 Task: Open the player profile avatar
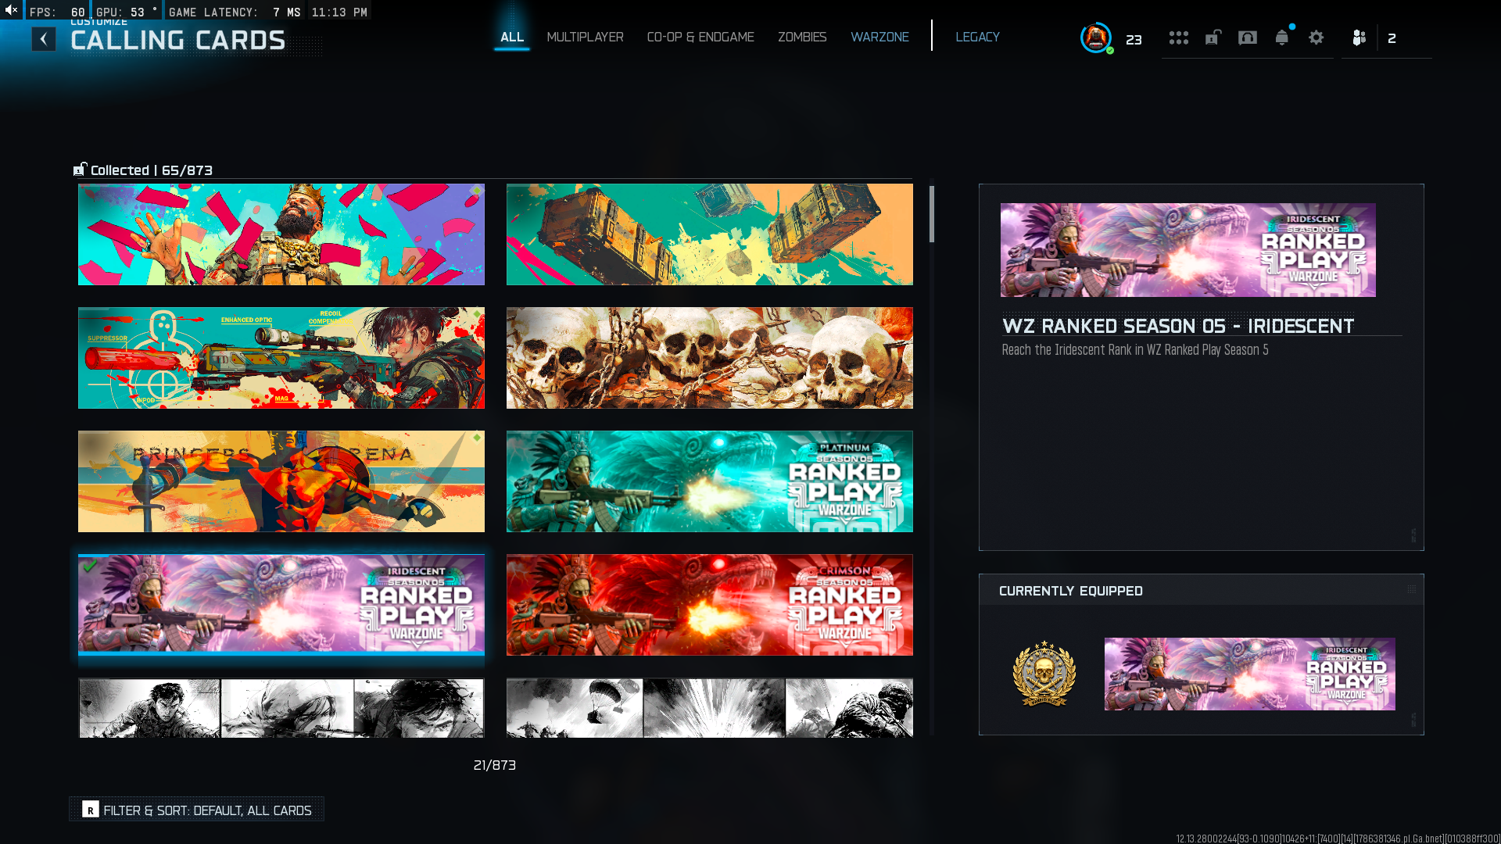click(x=1095, y=38)
